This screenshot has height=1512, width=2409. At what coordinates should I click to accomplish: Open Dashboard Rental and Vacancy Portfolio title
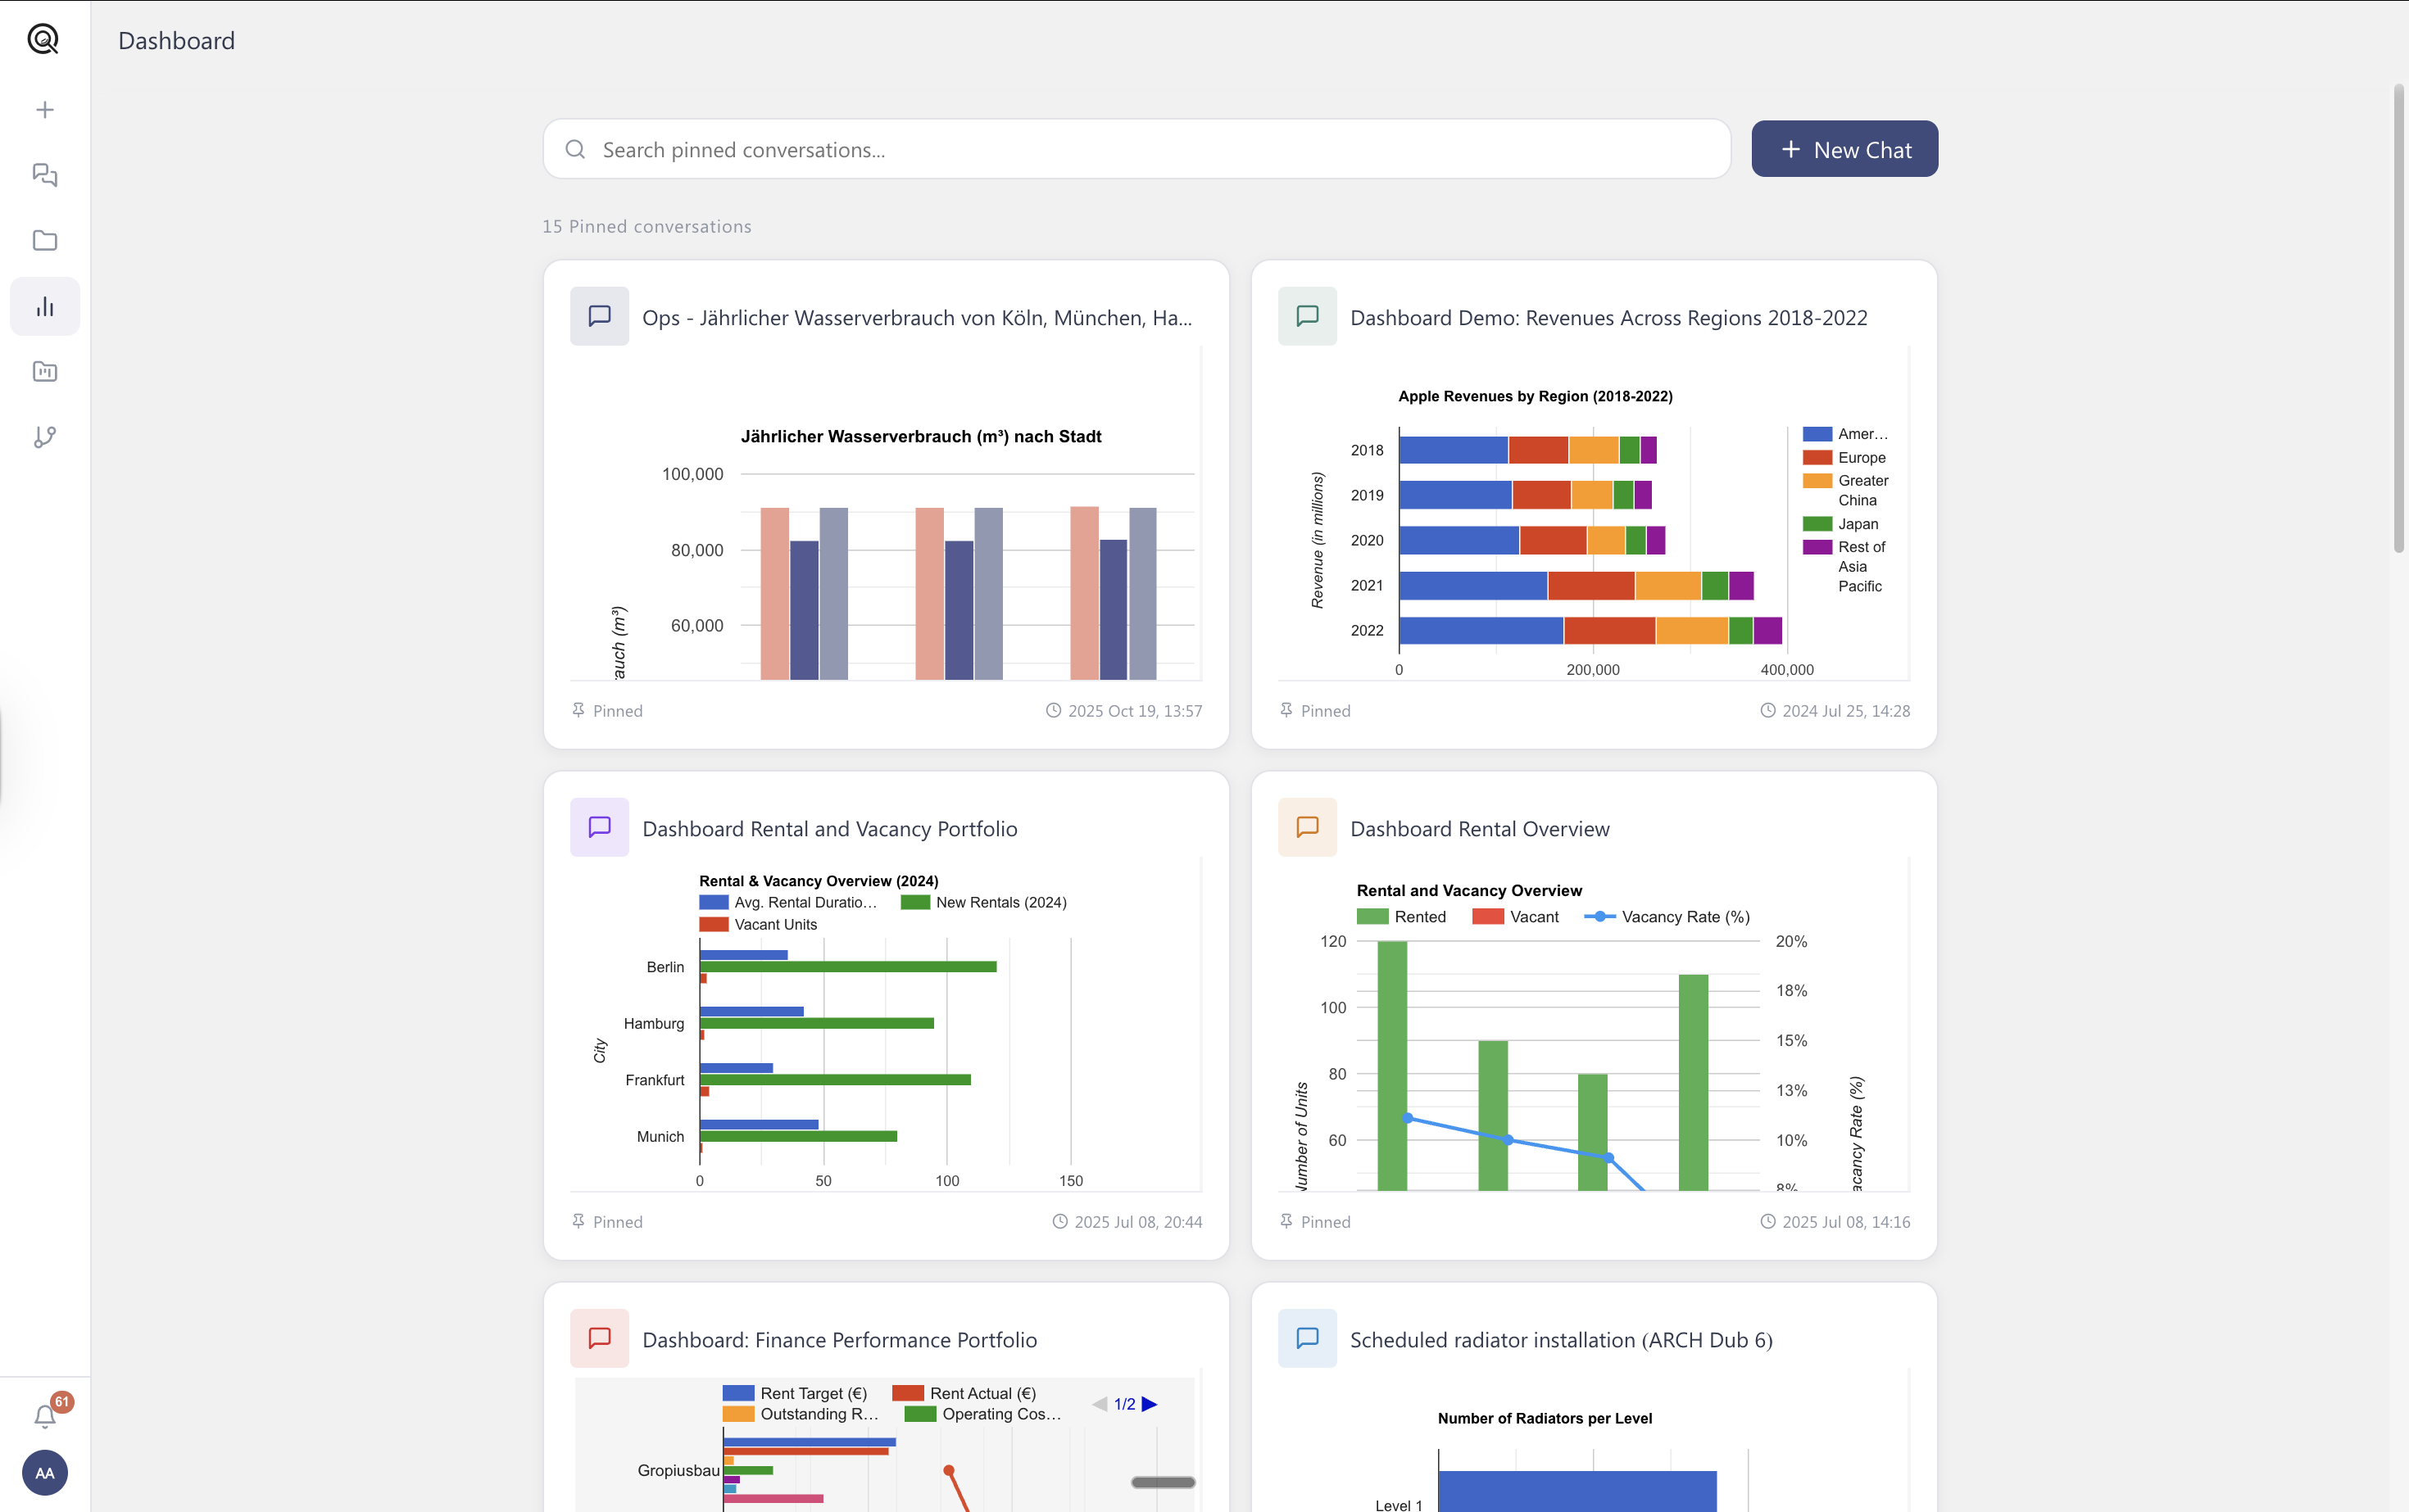[x=829, y=828]
